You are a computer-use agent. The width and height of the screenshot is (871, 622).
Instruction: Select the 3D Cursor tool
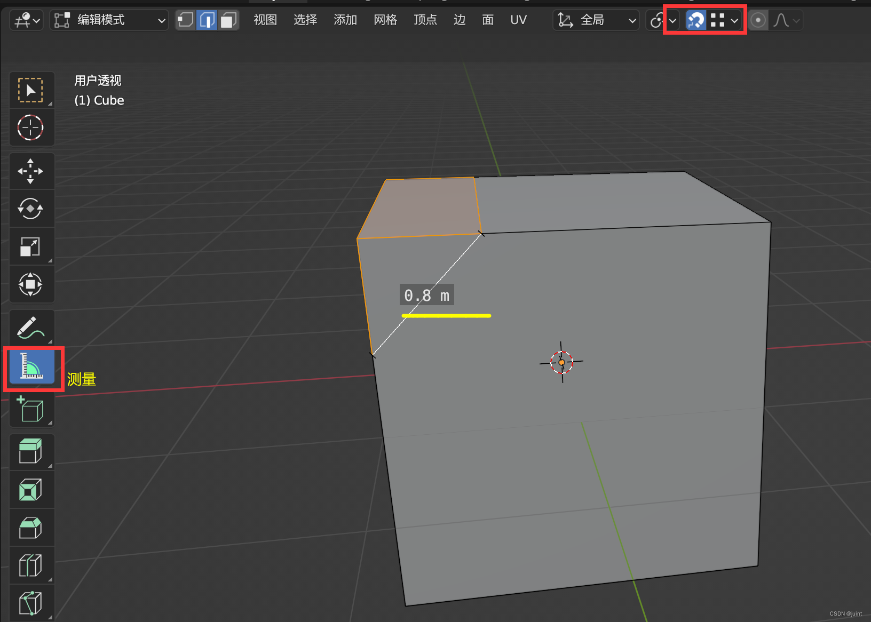click(x=31, y=128)
